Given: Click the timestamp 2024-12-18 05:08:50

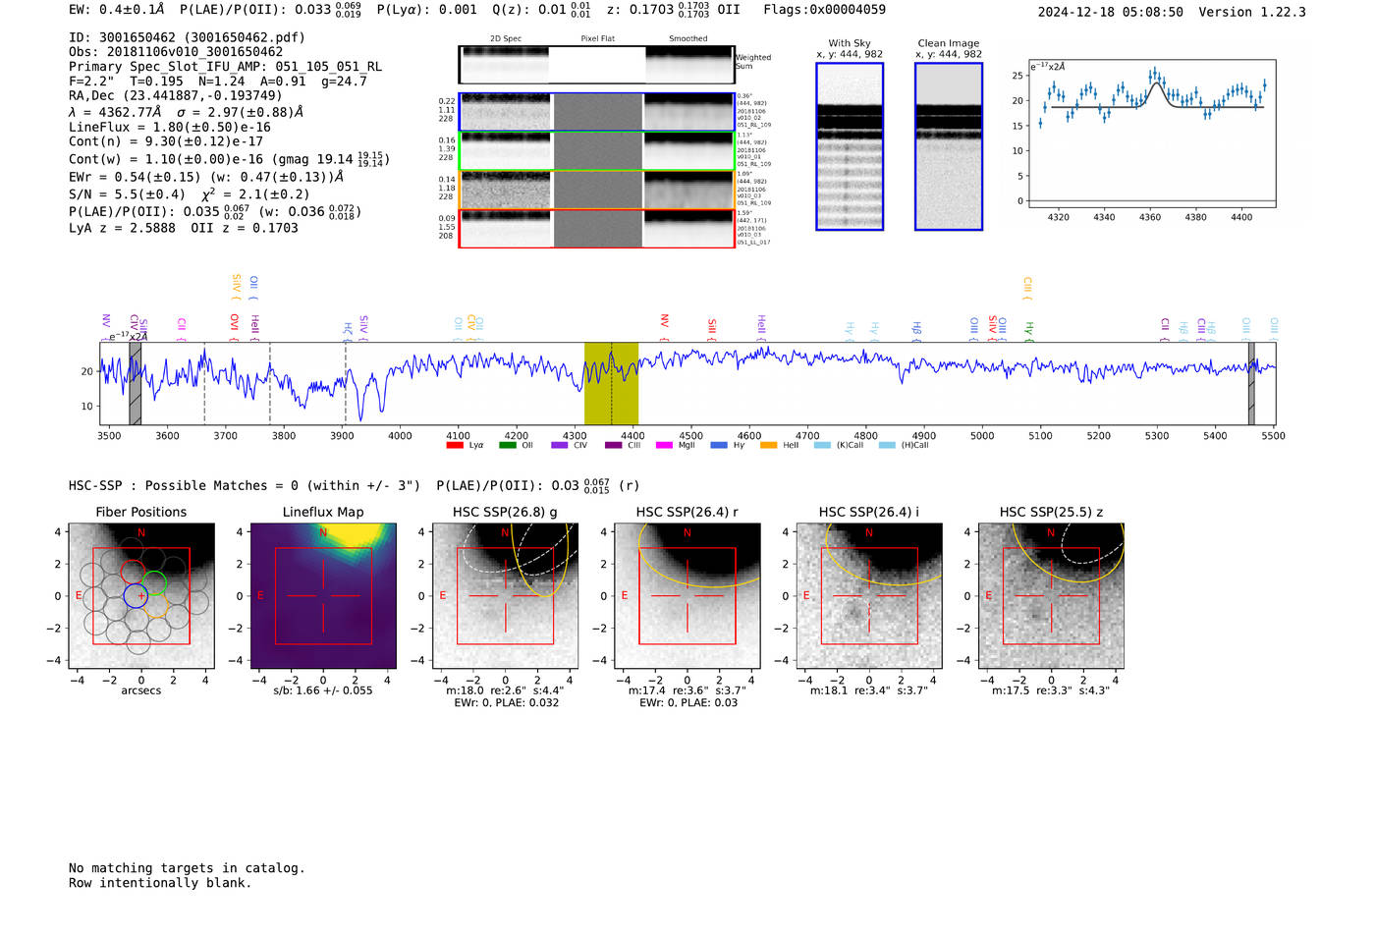Looking at the screenshot, I should (x=1110, y=12).
